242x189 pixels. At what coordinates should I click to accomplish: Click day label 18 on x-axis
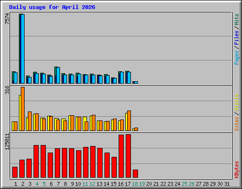click(135, 184)
